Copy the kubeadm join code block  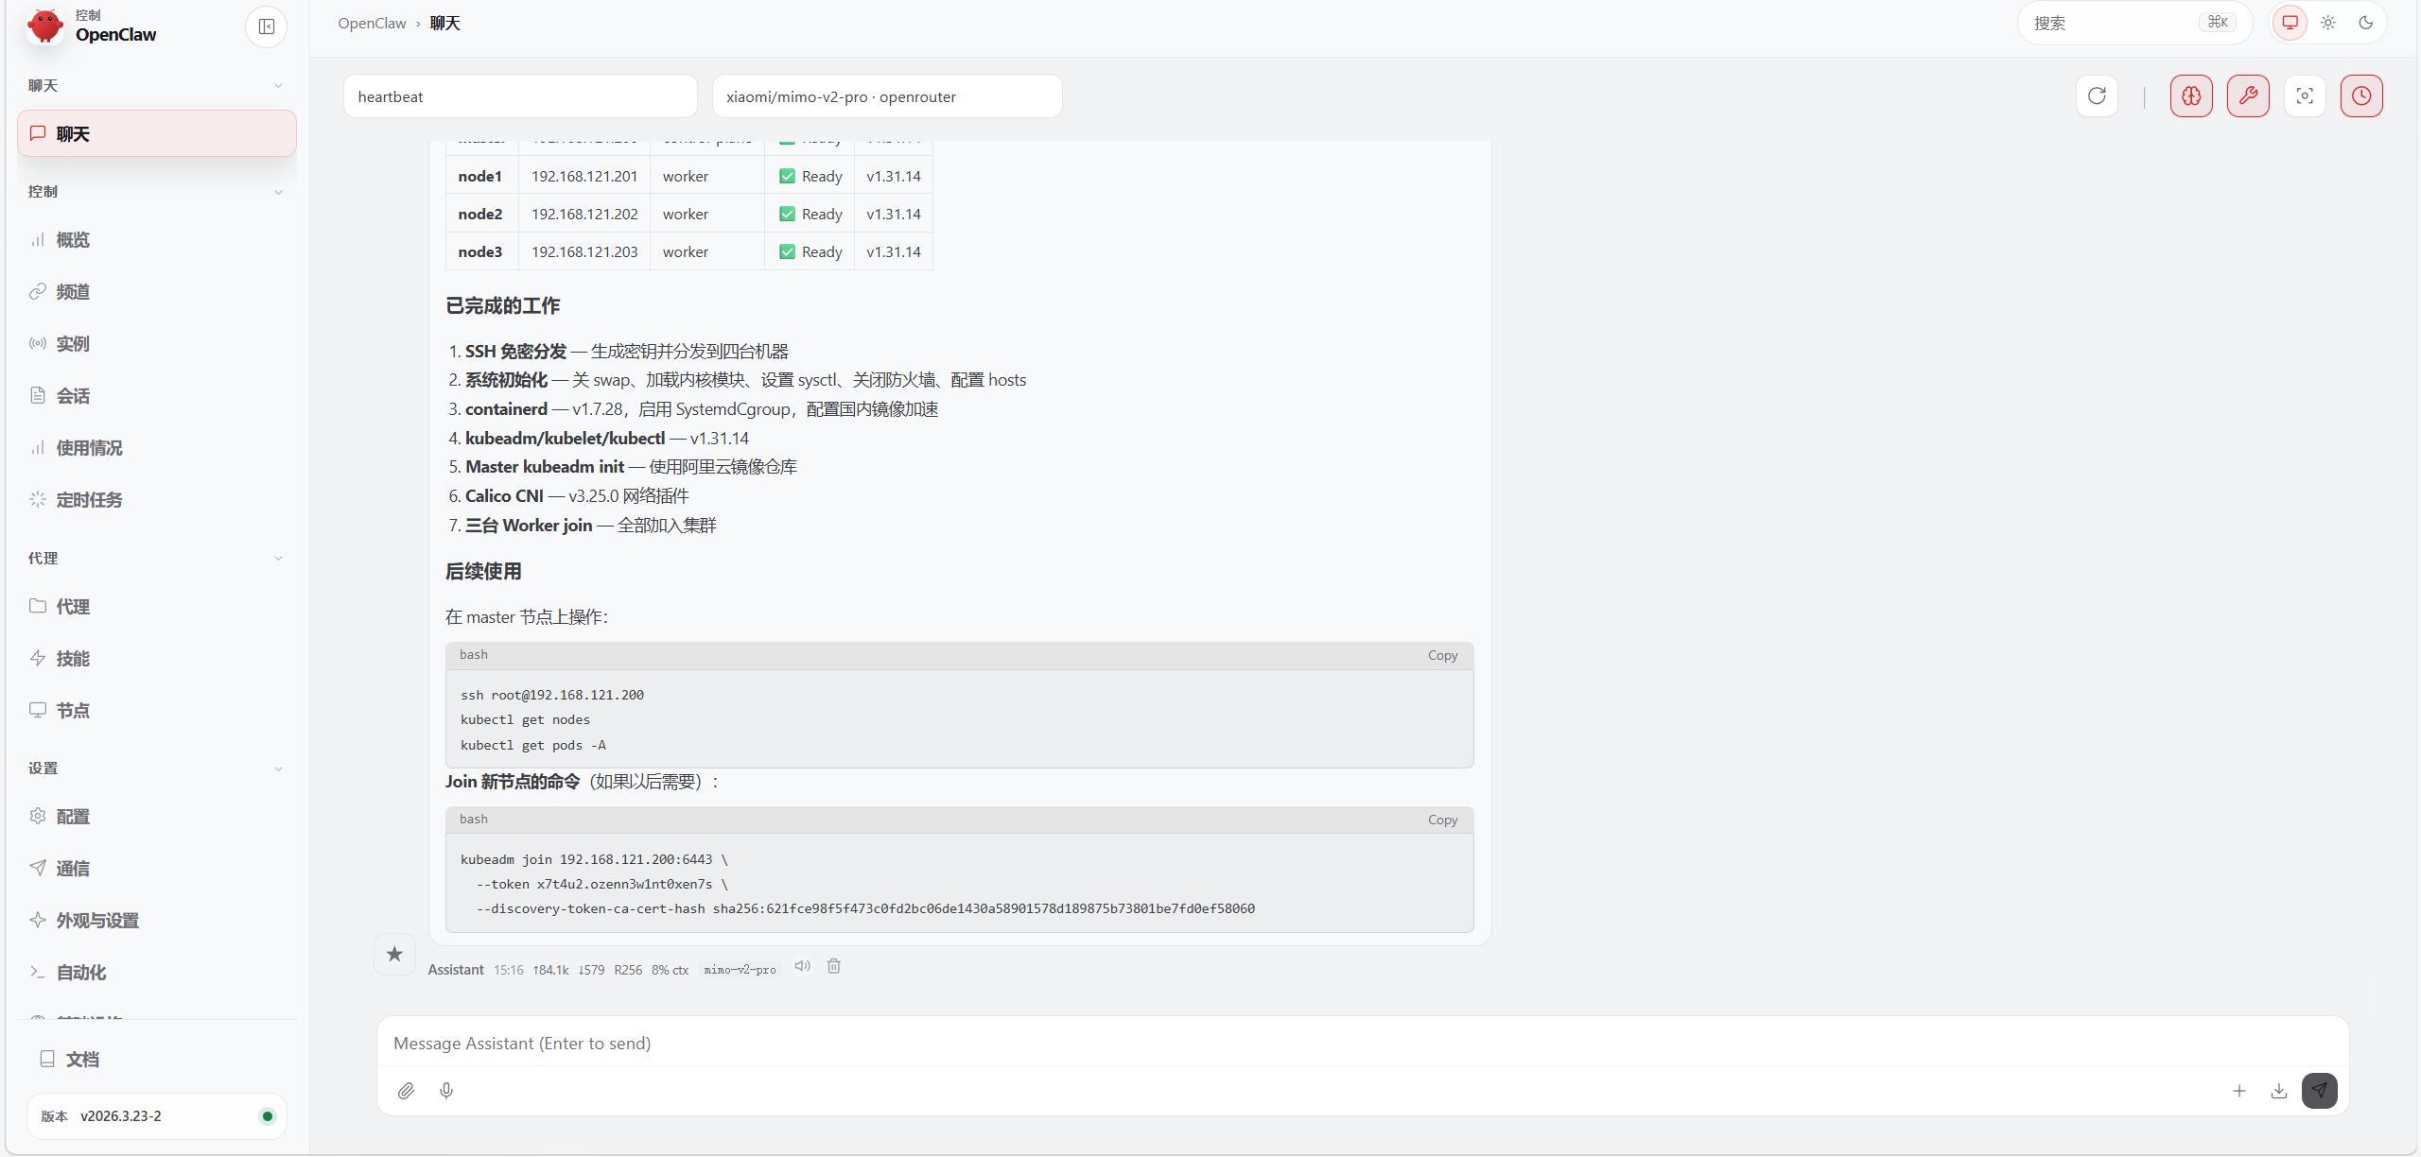click(x=1441, y=820)
